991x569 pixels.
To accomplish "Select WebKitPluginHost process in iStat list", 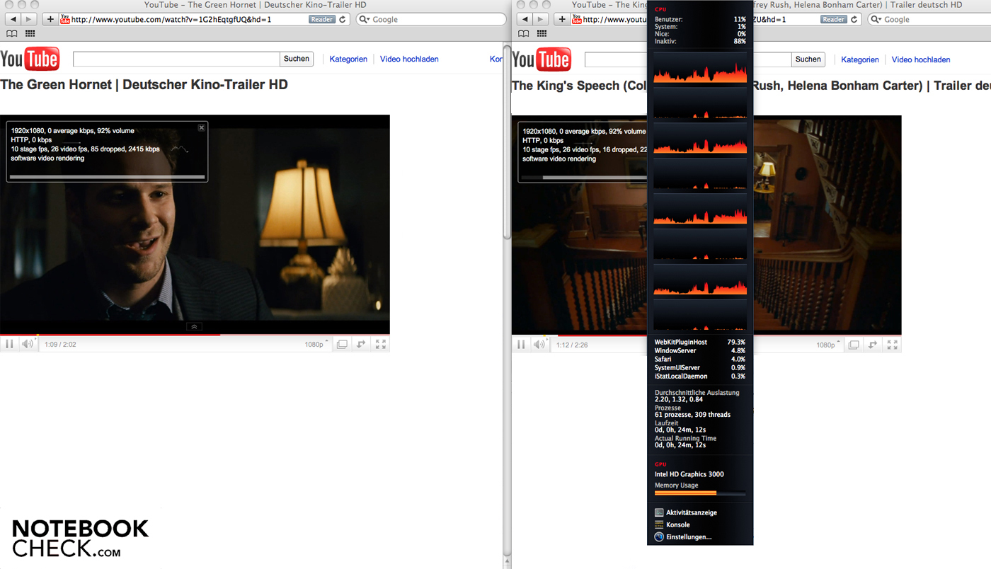I will 700,342.
